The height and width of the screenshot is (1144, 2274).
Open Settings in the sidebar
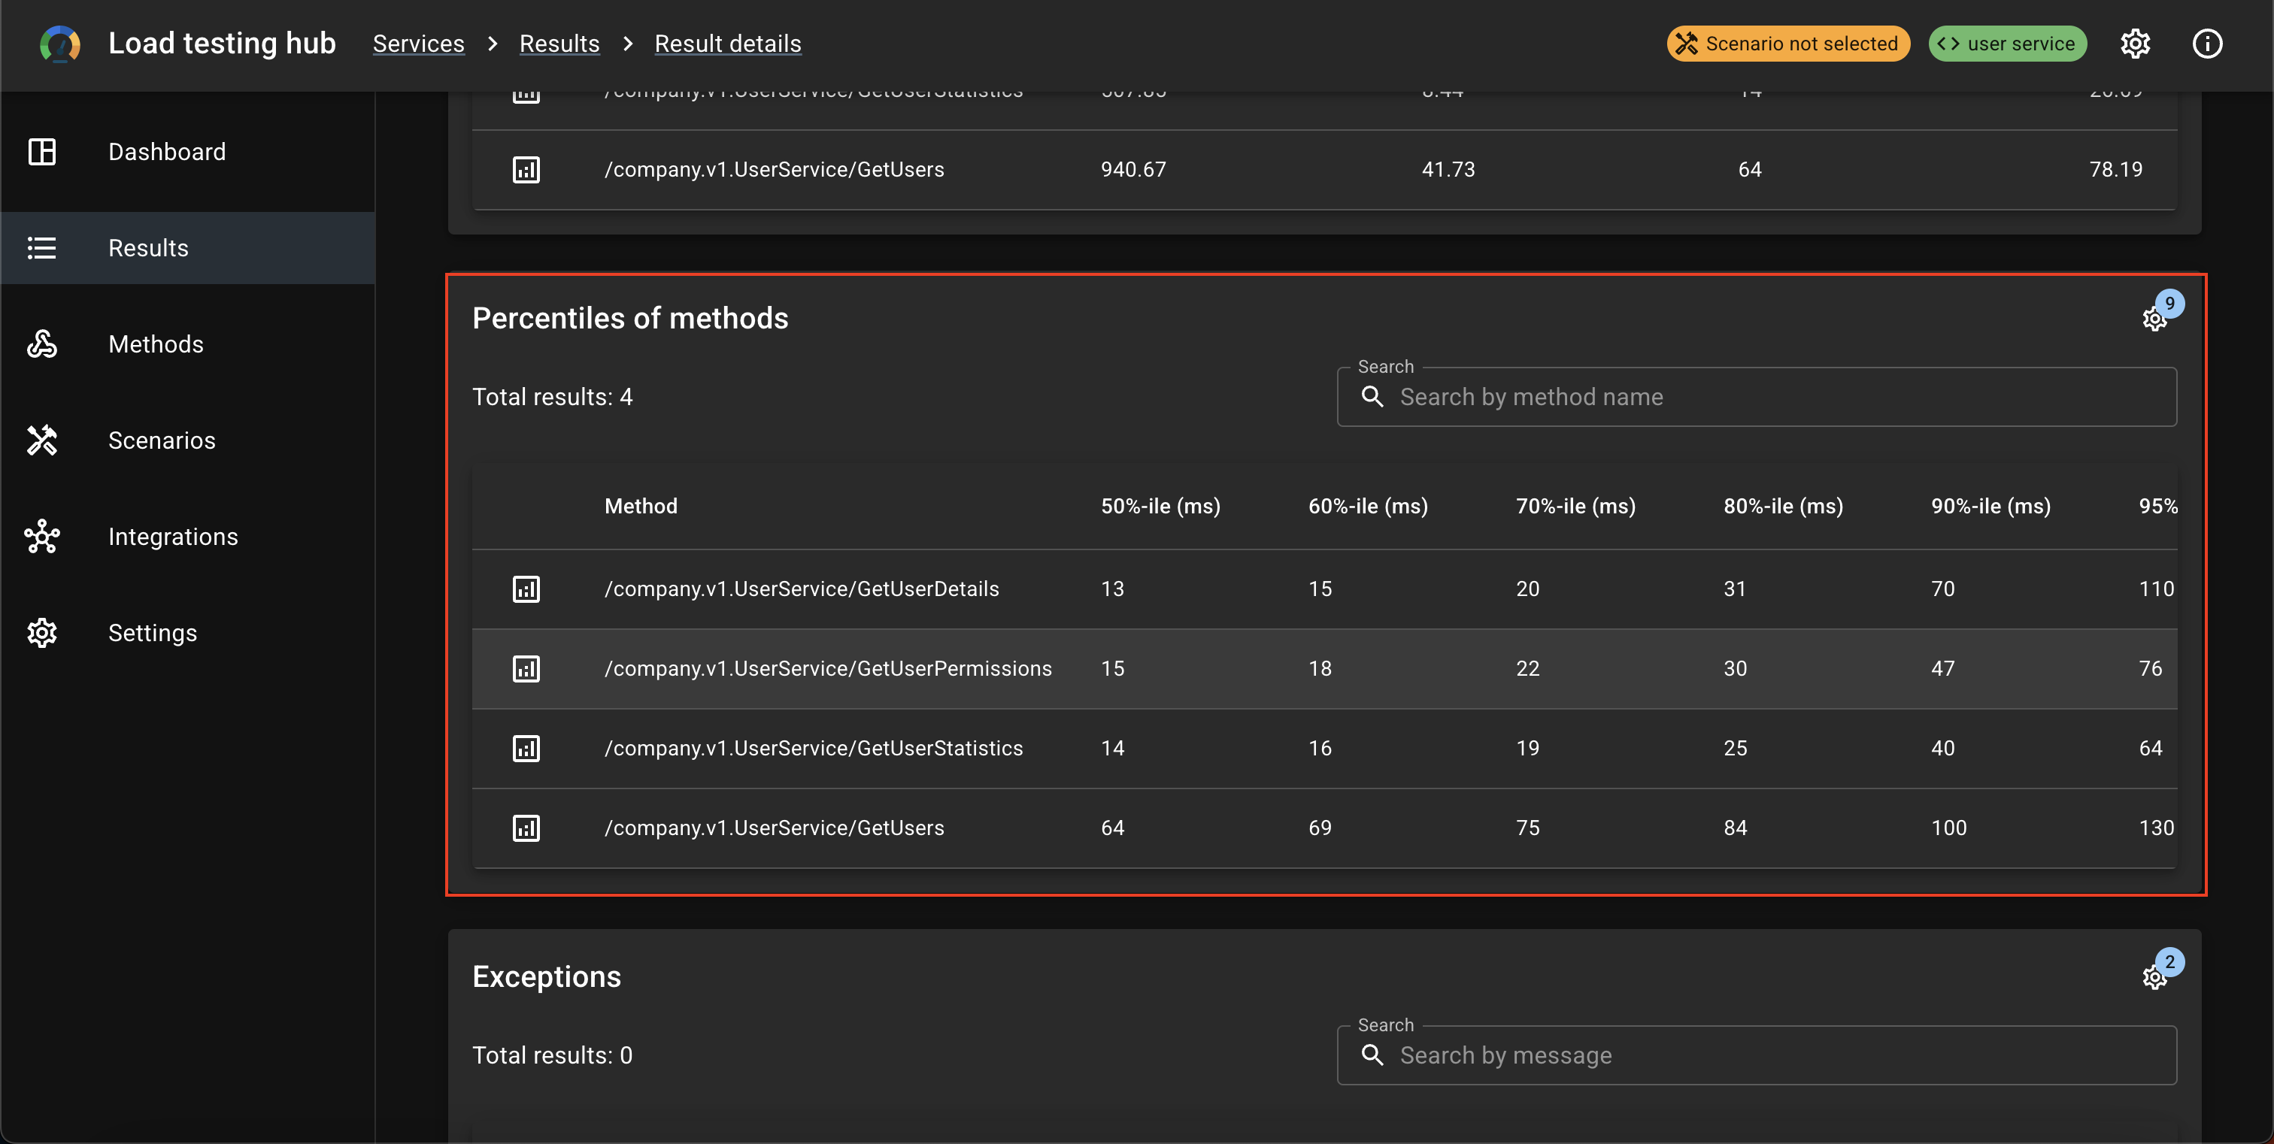click(x=188, y=632)
